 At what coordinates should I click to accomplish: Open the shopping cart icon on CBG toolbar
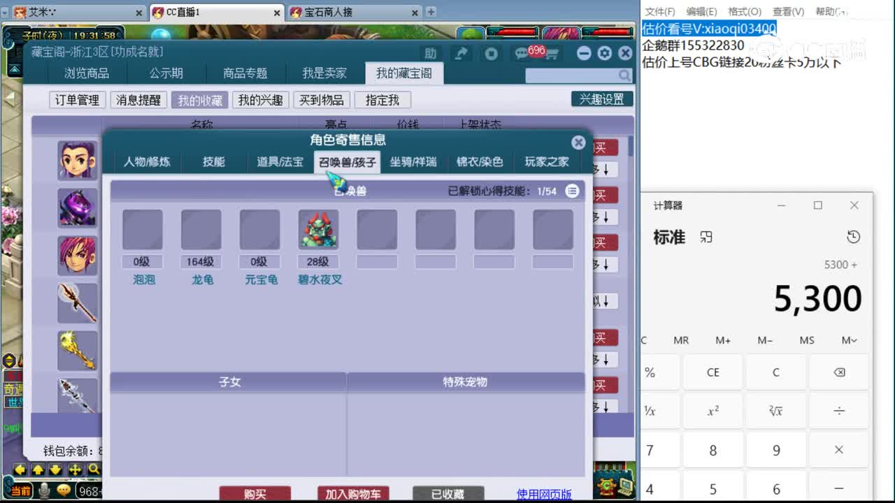pyautogui.click(x=552, y=54)
